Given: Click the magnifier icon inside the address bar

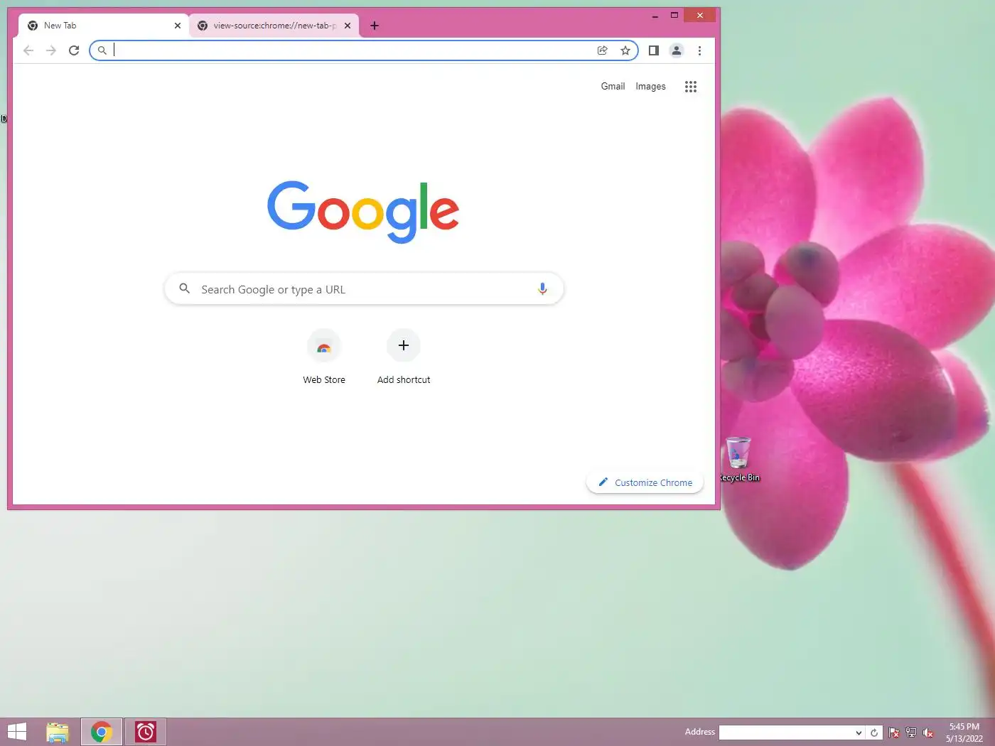Looking at the screenshot, I should coord(102,50).
